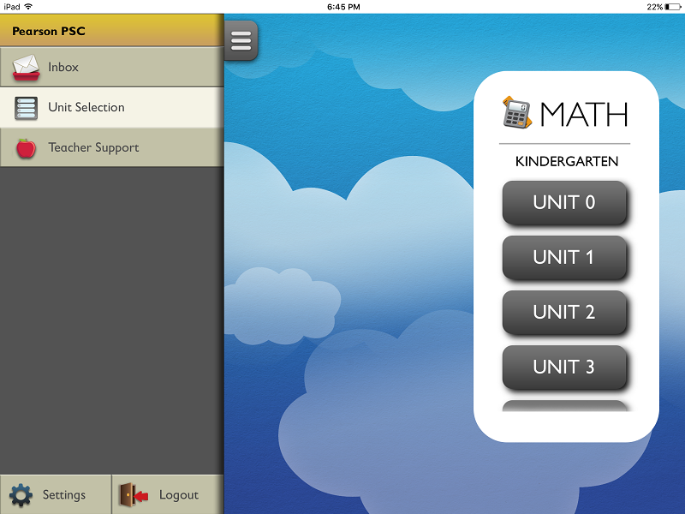Viewport: 685px width, 514px height.
Task: Click the 22% battery percentage text
Action: point(655,7)
